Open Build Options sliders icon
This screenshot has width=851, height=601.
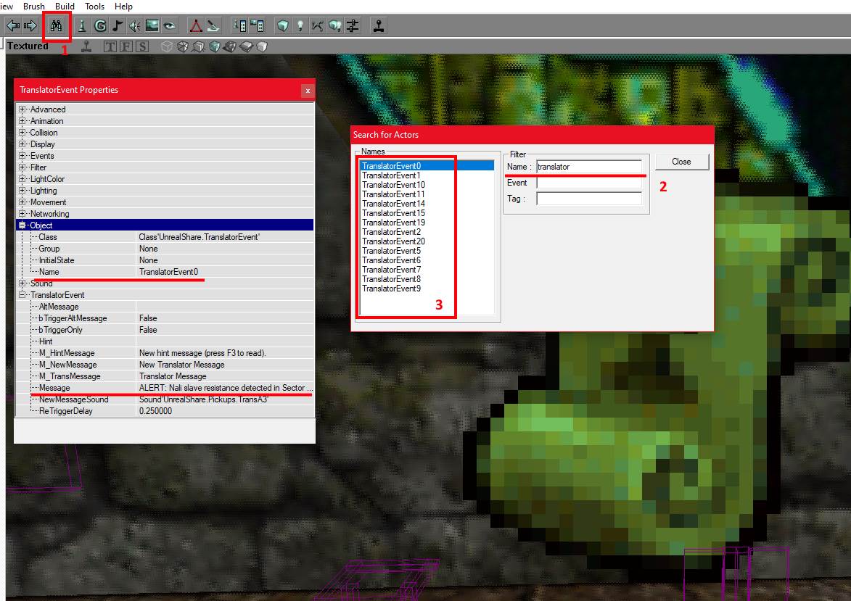click(x=353, y=25)
